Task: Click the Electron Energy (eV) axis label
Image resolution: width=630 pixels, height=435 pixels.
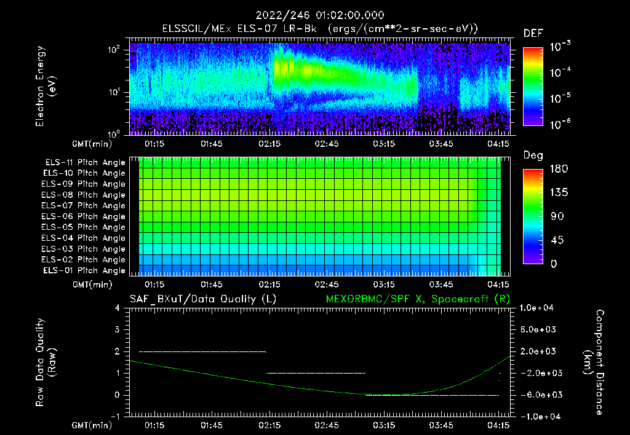Action: pyautogui.click(x=46, y=86)
